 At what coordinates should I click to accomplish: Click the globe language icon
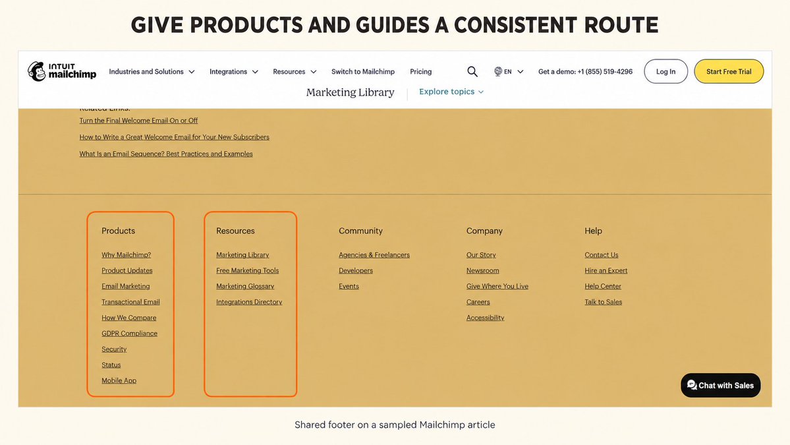click(x=497, y=72)
